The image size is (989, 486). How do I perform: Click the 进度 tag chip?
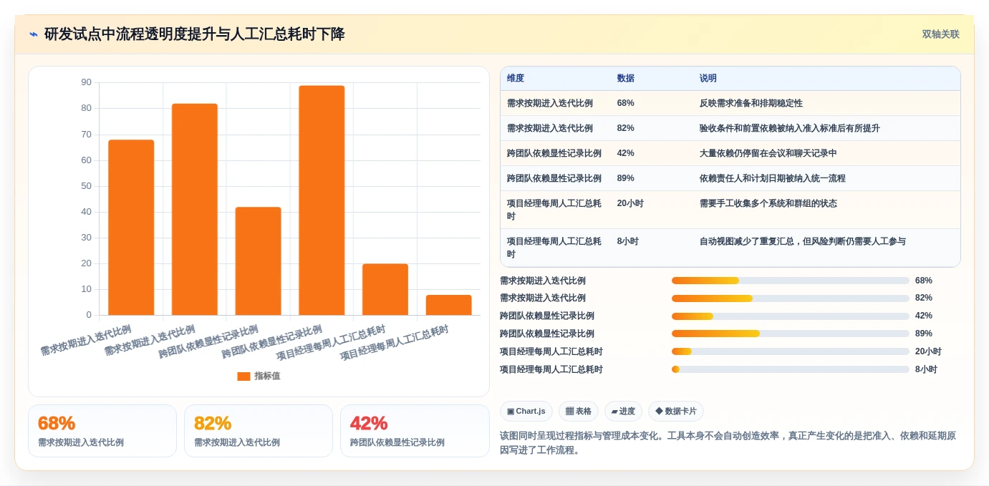623,411
